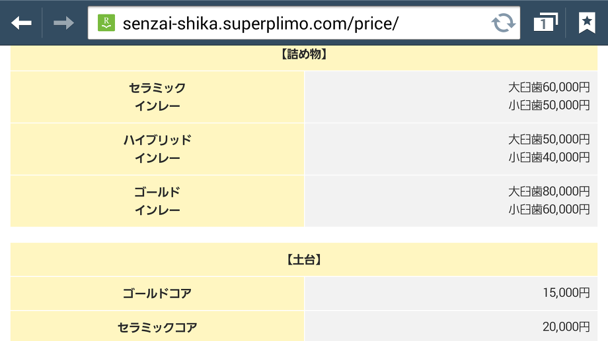The image size is (608, 341).
Task: Select the セラミック インレー row label
Action: click(x=157, y=96)
